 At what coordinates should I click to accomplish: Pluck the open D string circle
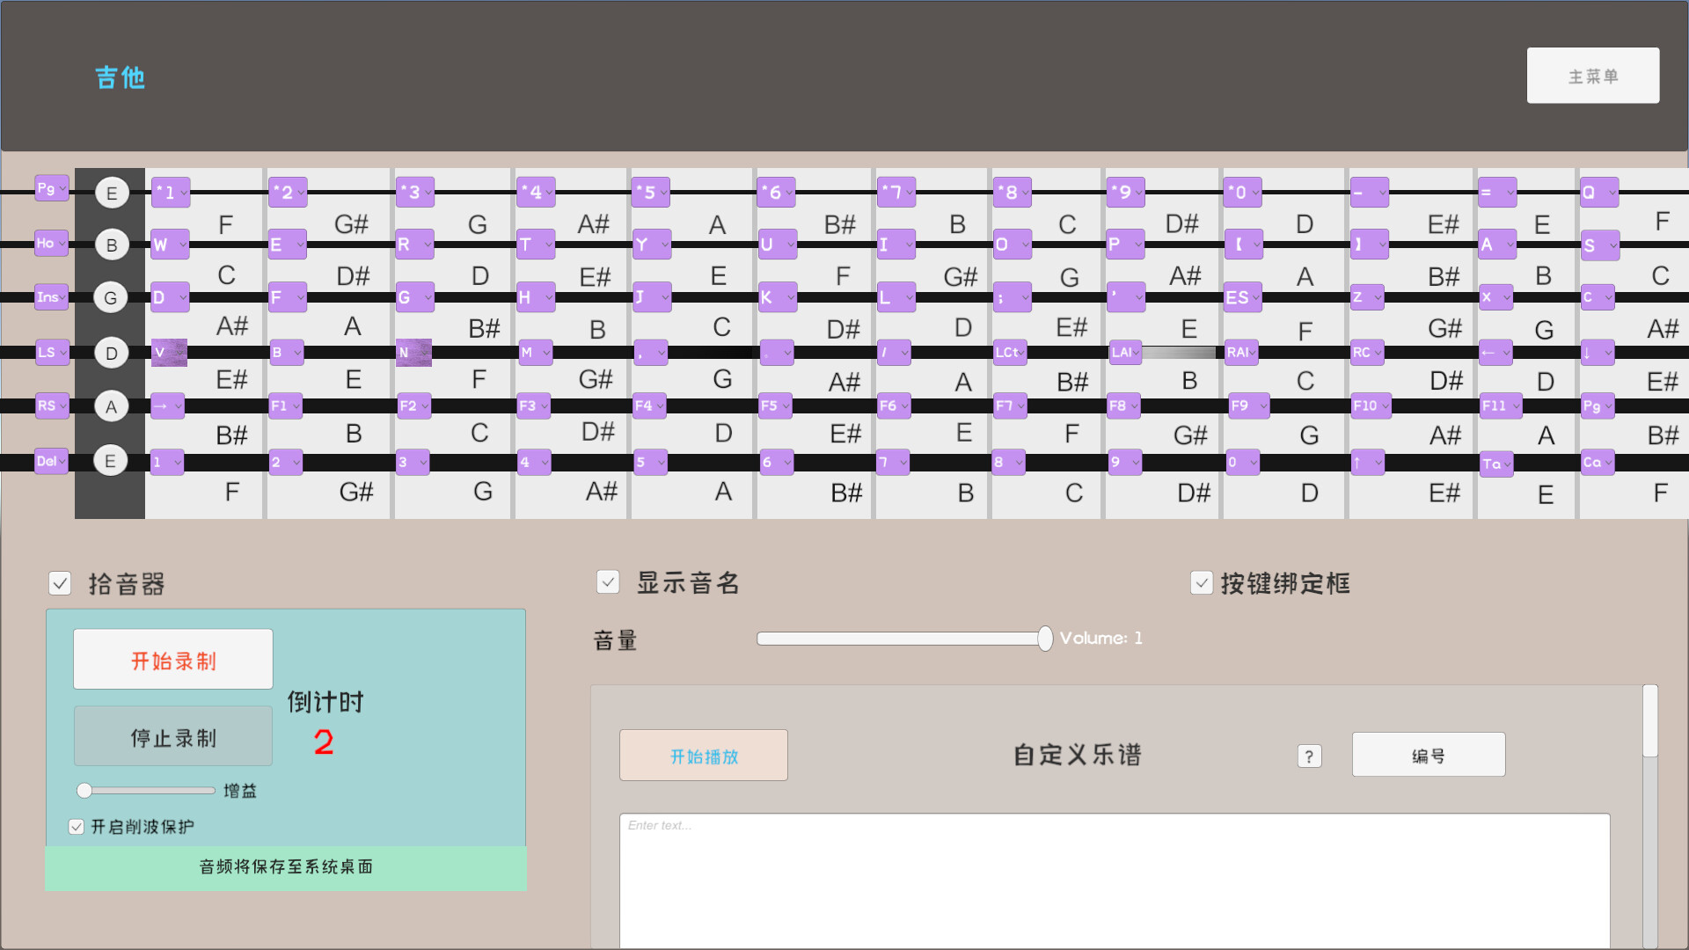coord(111,354)
